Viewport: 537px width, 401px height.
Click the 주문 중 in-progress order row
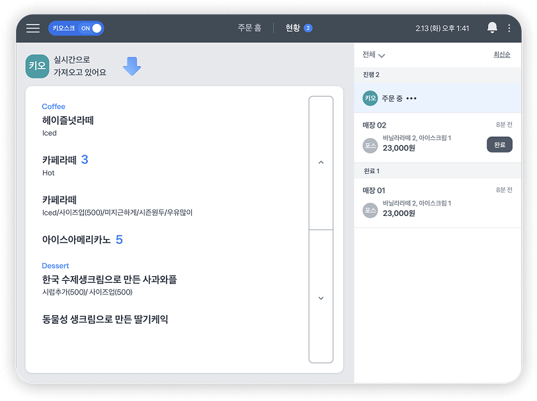437,98
